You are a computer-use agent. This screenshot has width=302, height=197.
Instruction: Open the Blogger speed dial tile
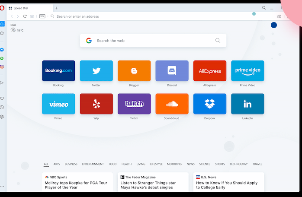click(134, 71)
